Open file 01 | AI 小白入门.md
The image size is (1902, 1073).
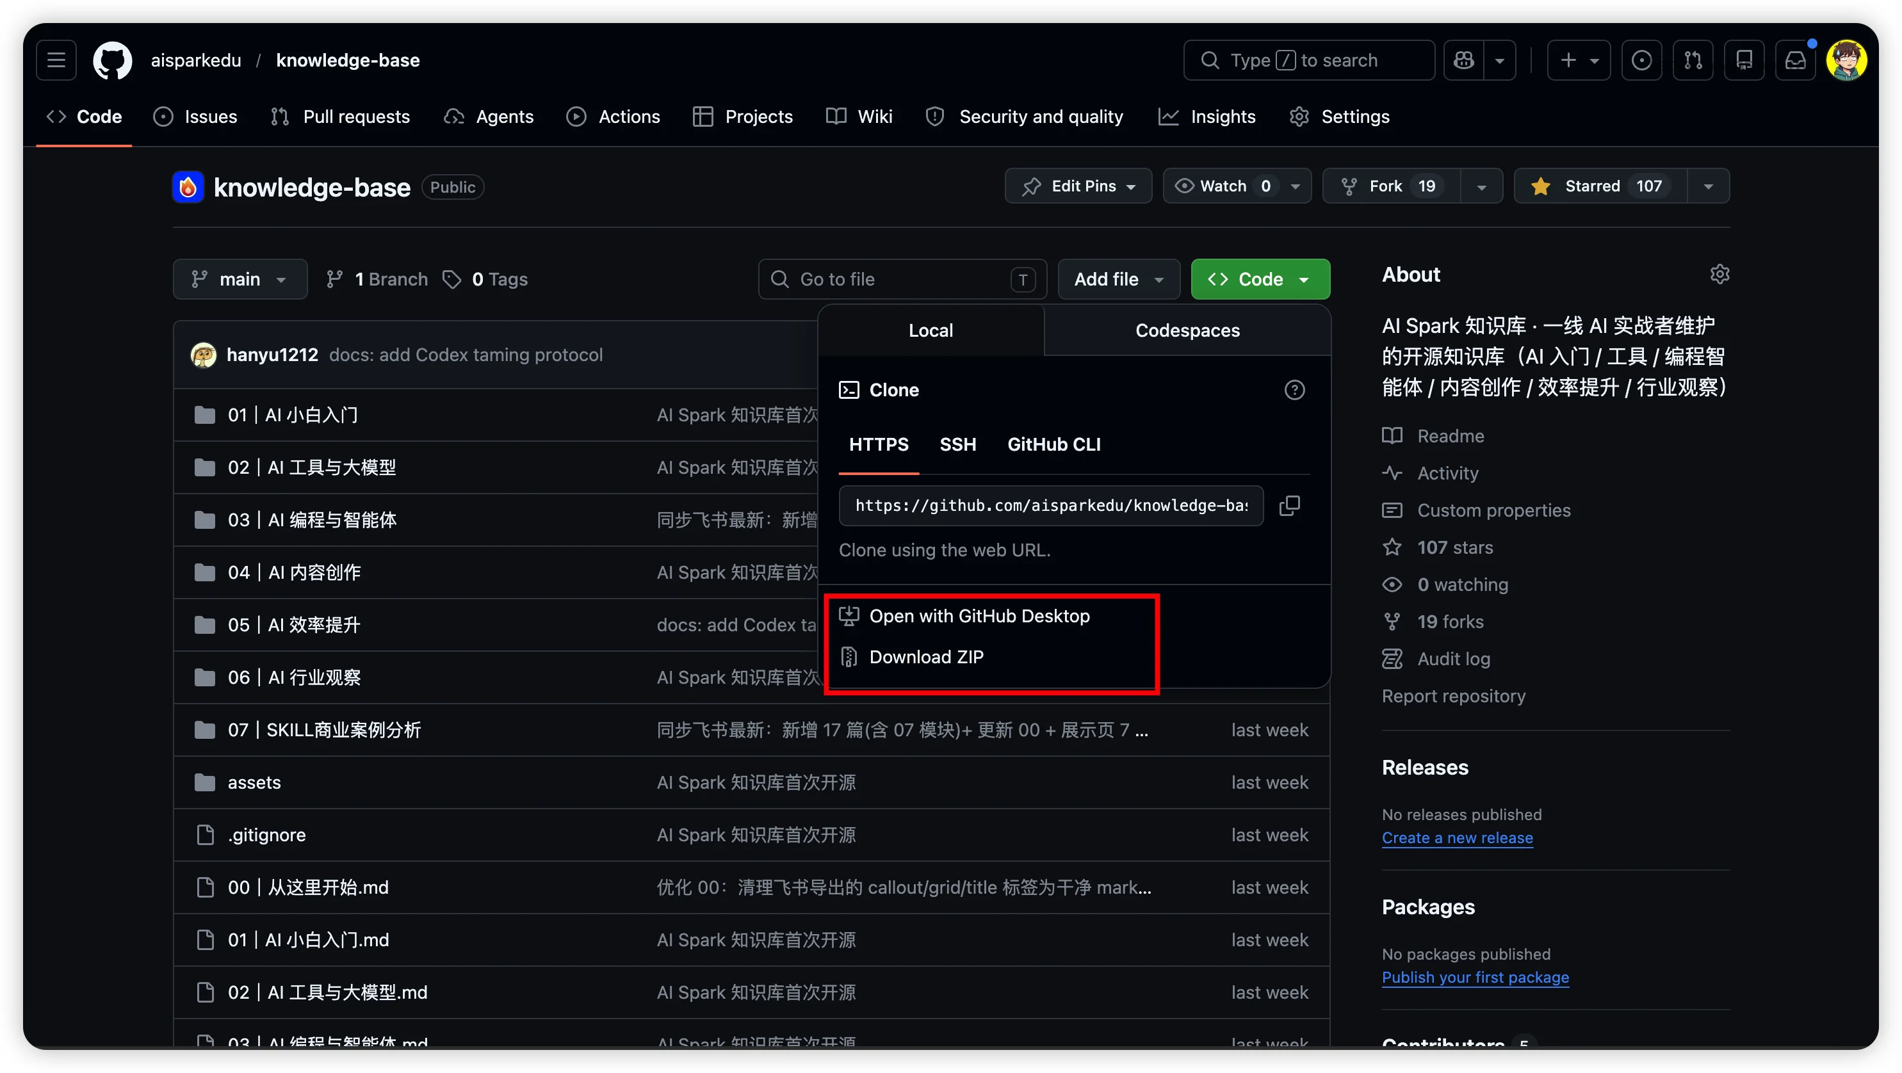[x=308, y=939]
